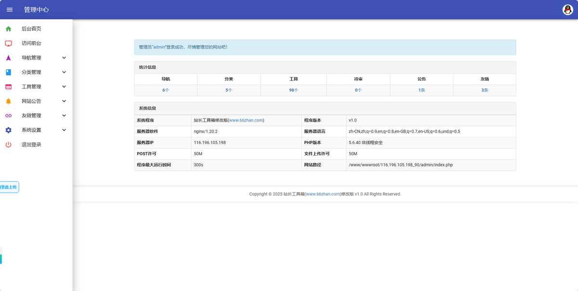Image resolution: width=578 pixels, height=291 pixels.
Task: Open the penguin avatar menu
Action: tap(568, 10)
